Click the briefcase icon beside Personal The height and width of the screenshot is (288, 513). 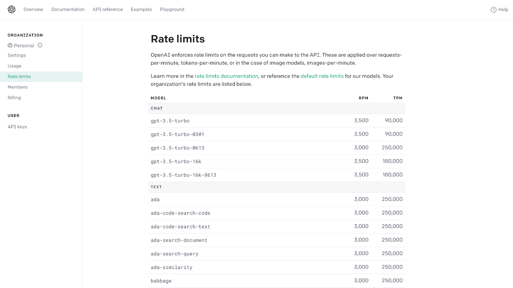pyautogui.click(x=10, y=45)
